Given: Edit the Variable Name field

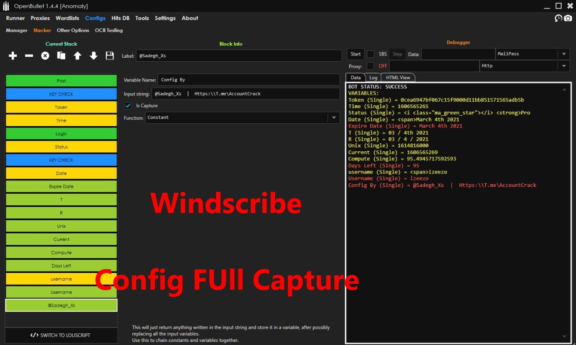Looking at the screenshot, I should pos(248,80).
